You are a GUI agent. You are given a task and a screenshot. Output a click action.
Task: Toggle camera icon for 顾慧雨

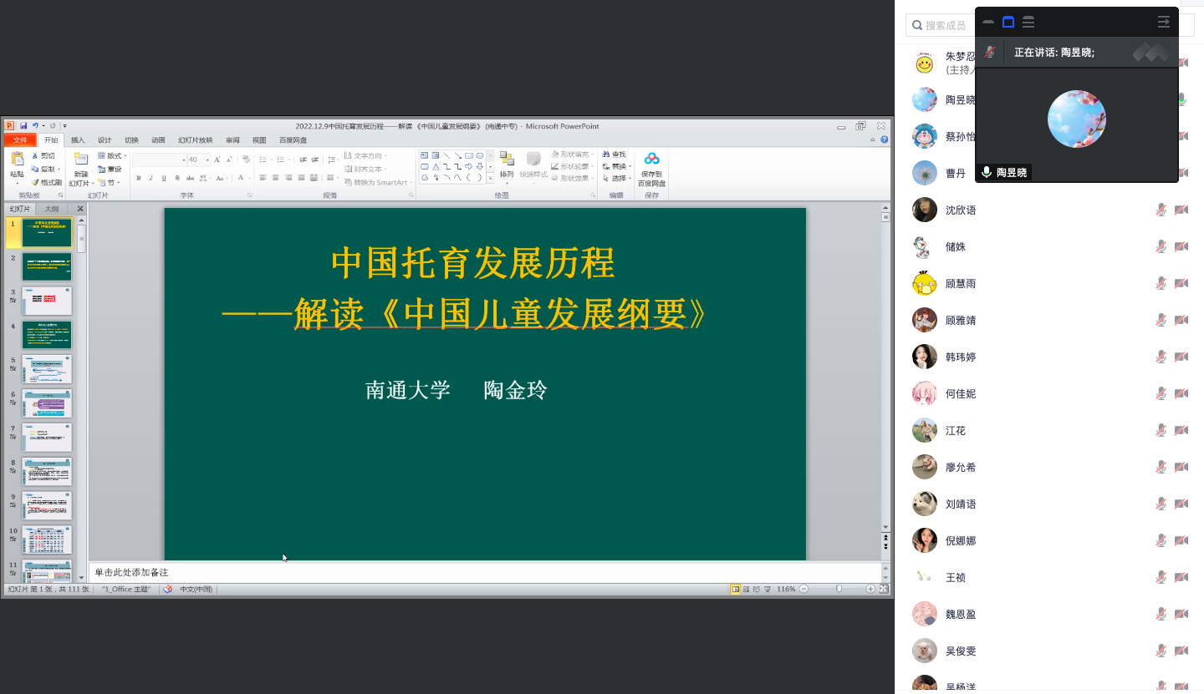[1181, 283]
